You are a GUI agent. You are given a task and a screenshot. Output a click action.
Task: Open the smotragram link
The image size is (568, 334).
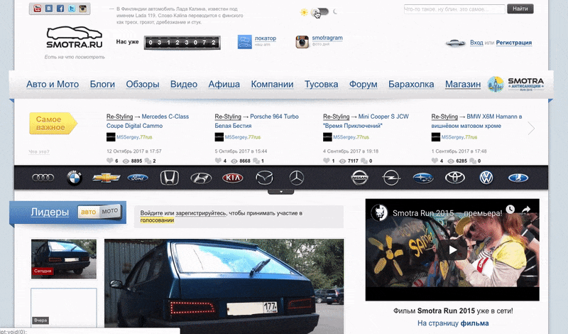tap(327, 38)
